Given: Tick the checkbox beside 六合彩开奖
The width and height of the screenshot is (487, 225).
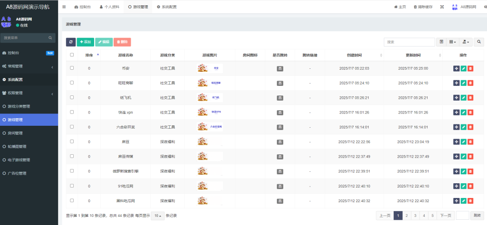Looking at the screenshot, I should [72, 127].
